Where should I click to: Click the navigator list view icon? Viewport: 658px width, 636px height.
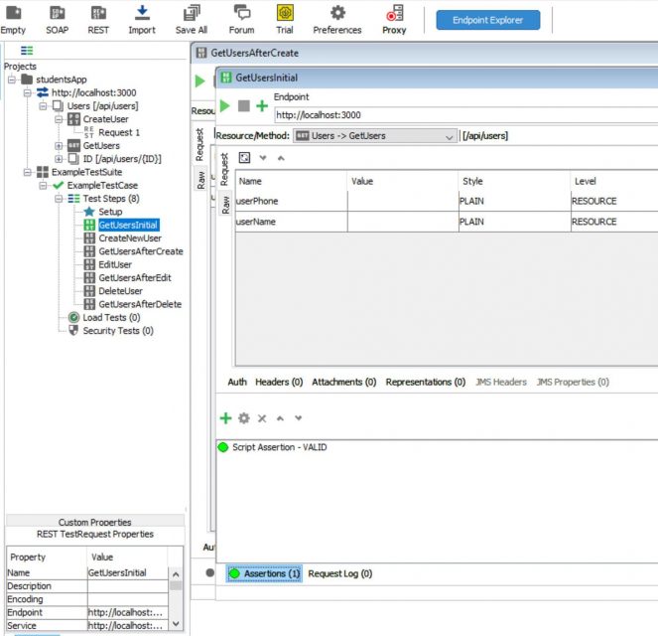click(x=27, y=51)
